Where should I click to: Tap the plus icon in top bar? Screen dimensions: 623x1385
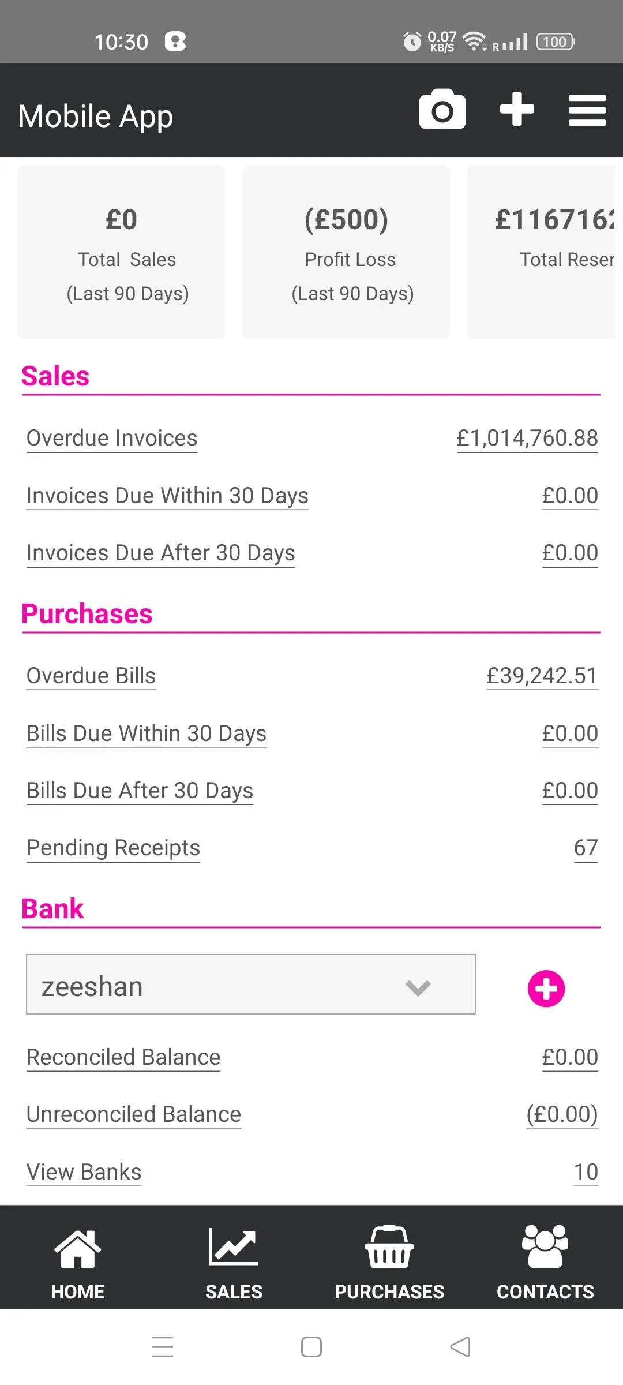517,109
